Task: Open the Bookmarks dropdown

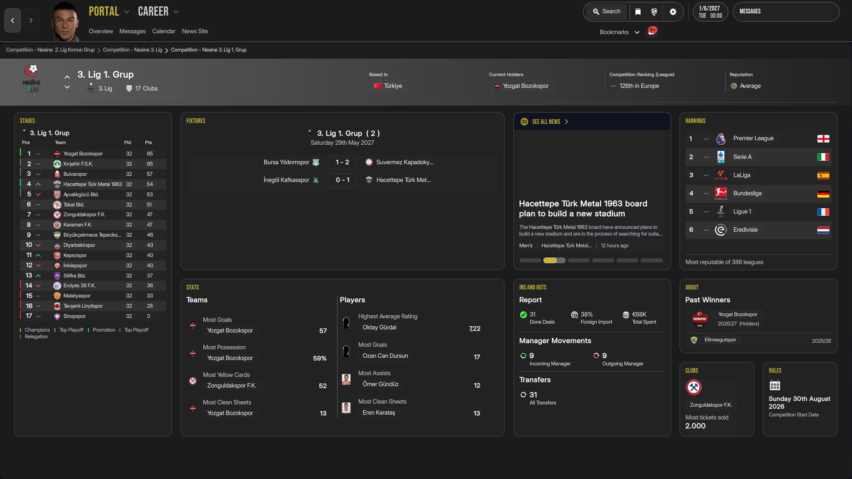Action: pos(619,32)
